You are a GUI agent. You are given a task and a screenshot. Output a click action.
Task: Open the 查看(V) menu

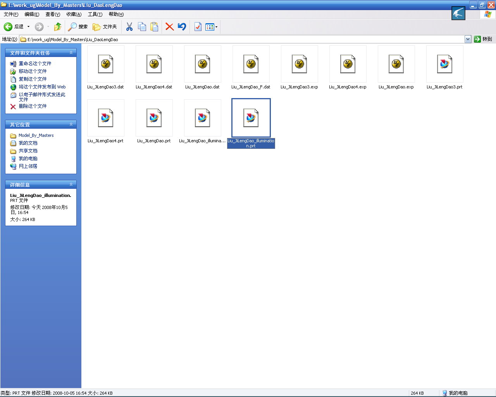coord(53,14)
